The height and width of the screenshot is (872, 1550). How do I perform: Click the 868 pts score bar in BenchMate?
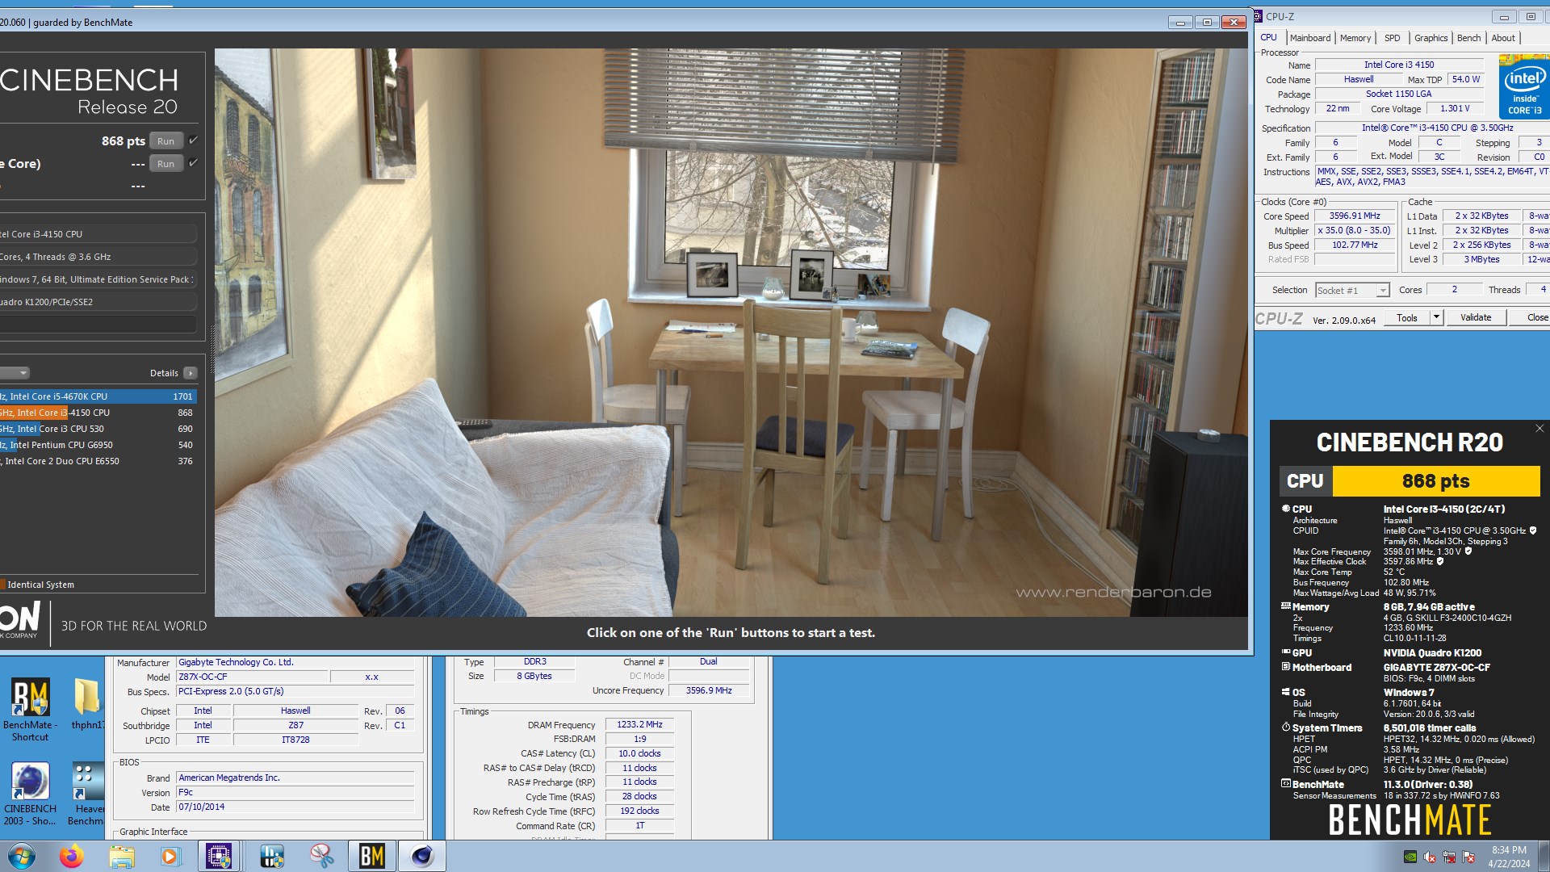(1435, 481)
